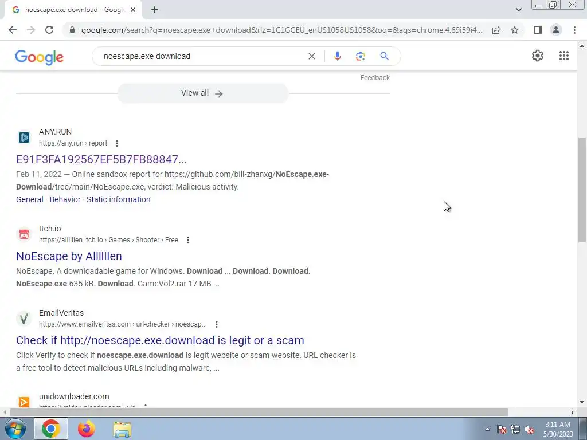This screenshot has height=440, width=587.
Task: Click the scroll down arrow
Action: pos(582,402)
